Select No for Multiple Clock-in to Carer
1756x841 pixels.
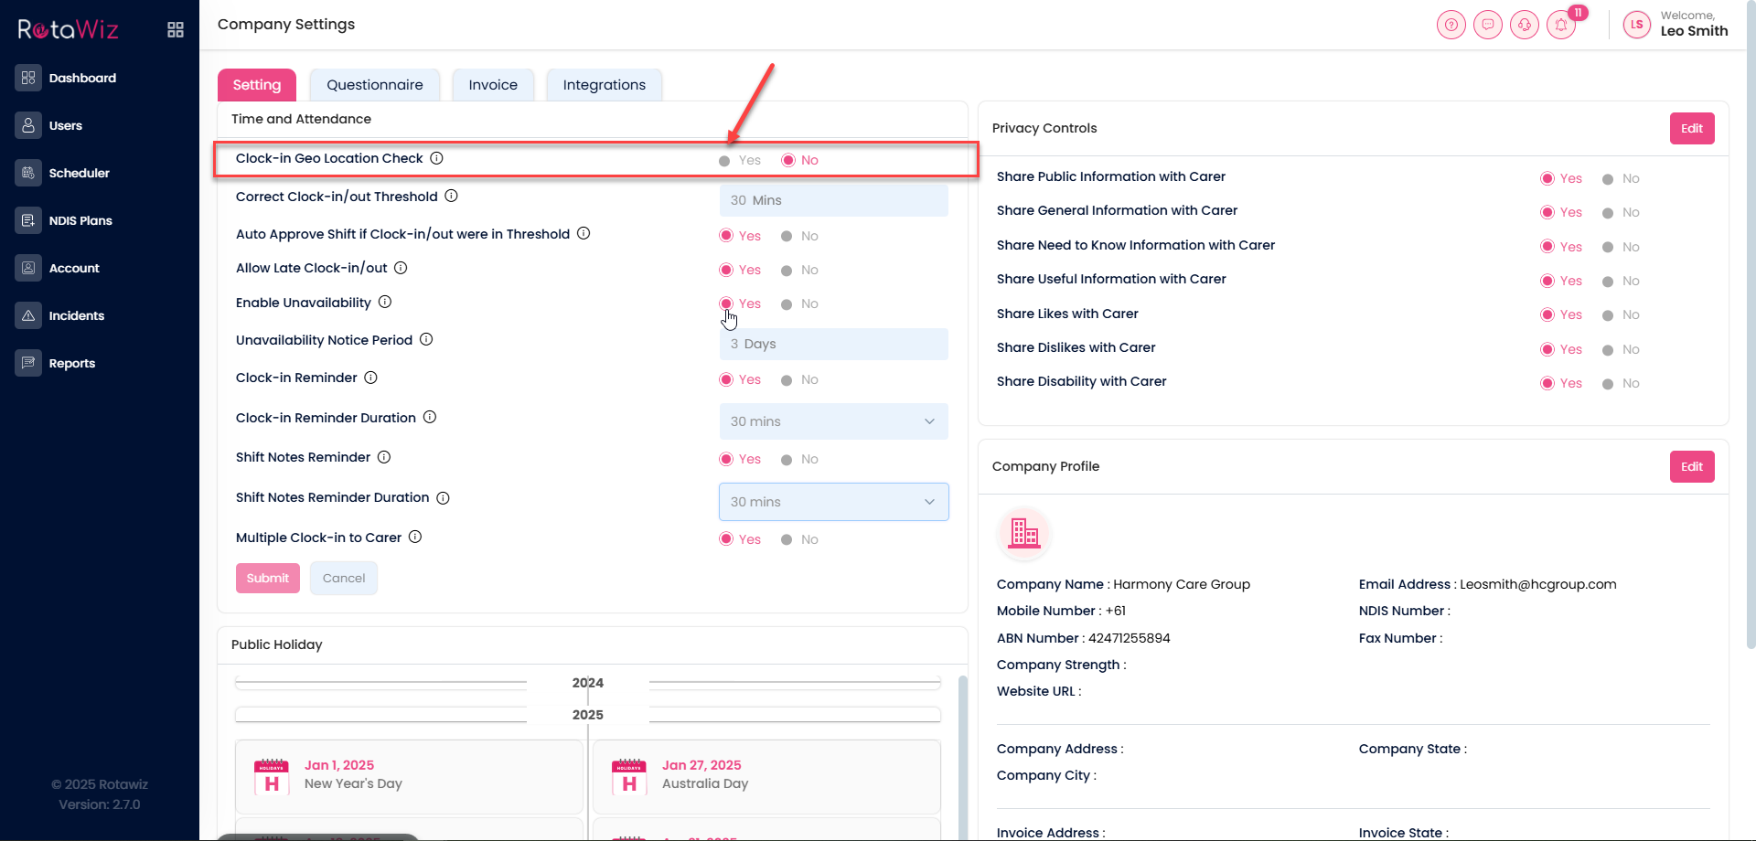pyautogui.click(x=787, y=540)
